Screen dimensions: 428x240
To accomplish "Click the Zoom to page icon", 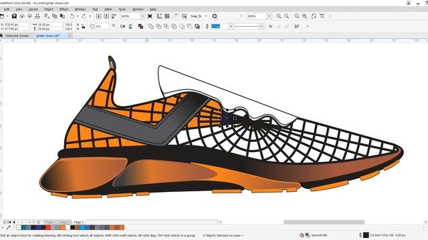I will click(314, 16).
